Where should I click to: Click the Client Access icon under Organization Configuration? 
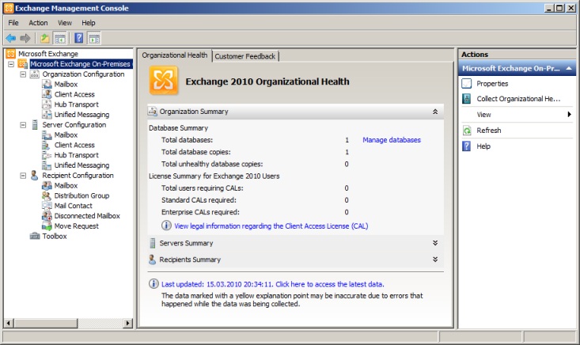point(47,94)
